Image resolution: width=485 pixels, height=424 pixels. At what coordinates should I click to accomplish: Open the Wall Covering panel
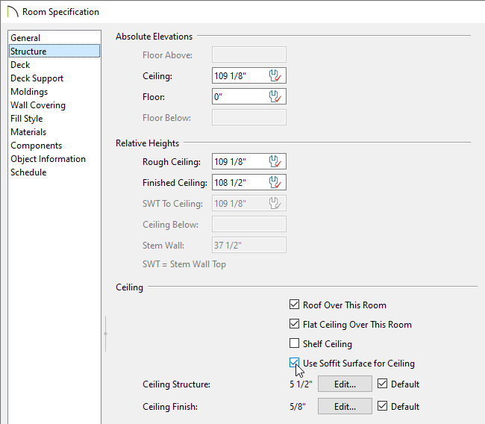click(x=54, y=105)
